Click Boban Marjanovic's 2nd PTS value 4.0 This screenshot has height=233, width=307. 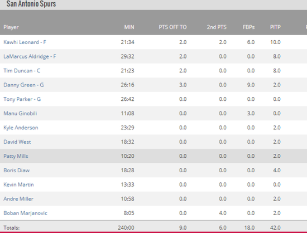coord(223,213)
